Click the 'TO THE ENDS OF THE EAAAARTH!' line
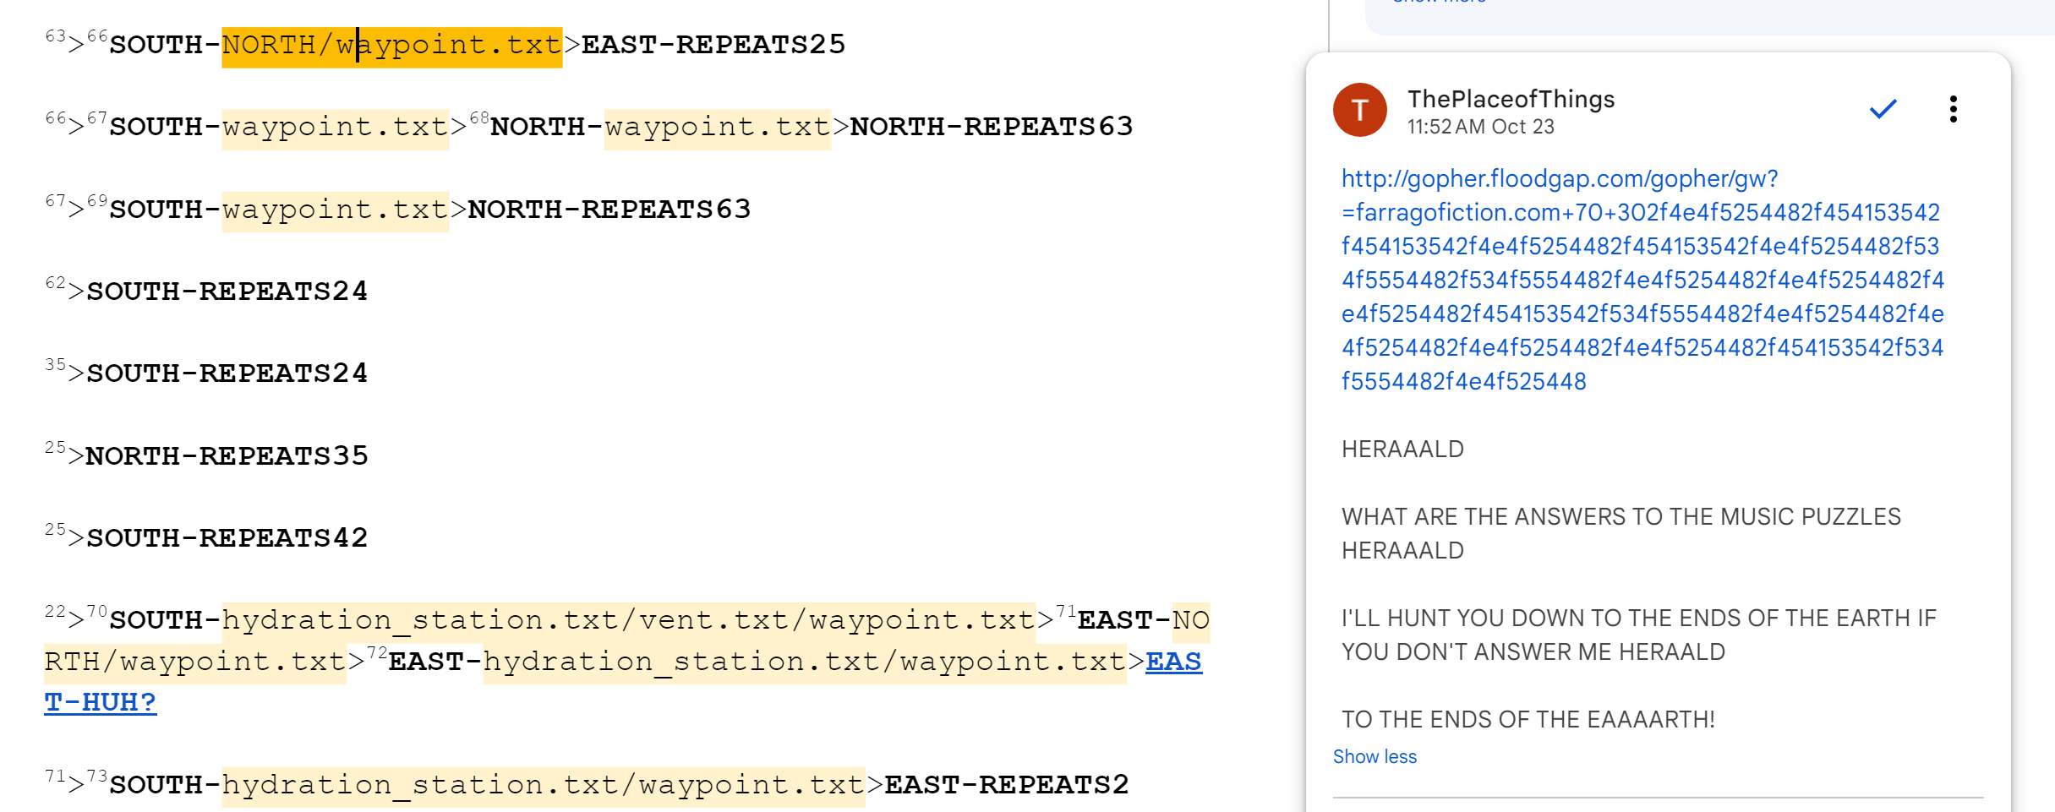Screen dimensions: 2055x812 click(1528, 719)
